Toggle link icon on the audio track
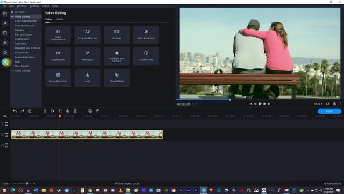Viewport: 344px width, 194px height. [x=6, y=147]
